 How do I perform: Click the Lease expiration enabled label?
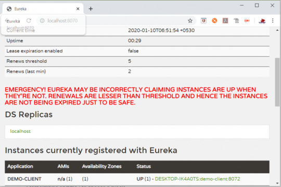tap(34, 51)
